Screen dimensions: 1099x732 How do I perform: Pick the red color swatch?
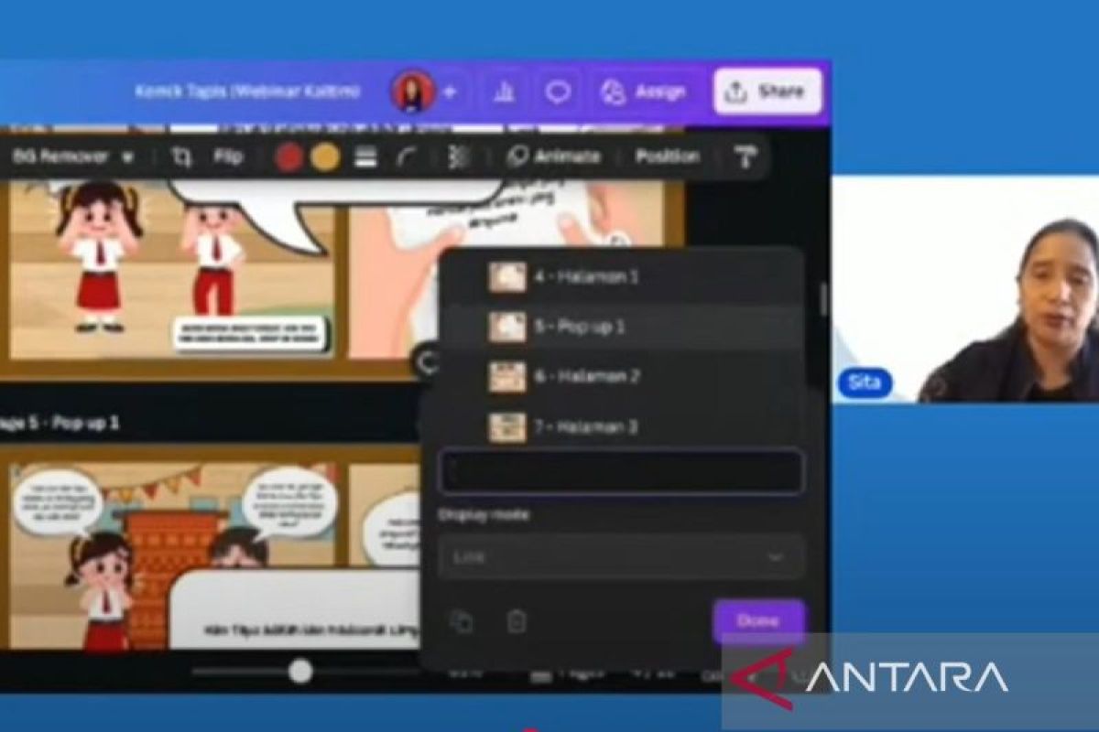[x=289, y=157]
